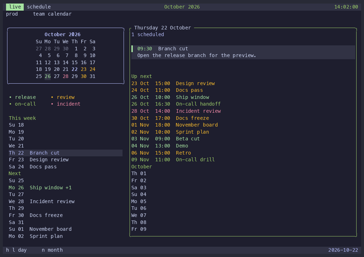Click the n month shortcut hint
This screenshot has height=257, width=364.
coord(52,250)
